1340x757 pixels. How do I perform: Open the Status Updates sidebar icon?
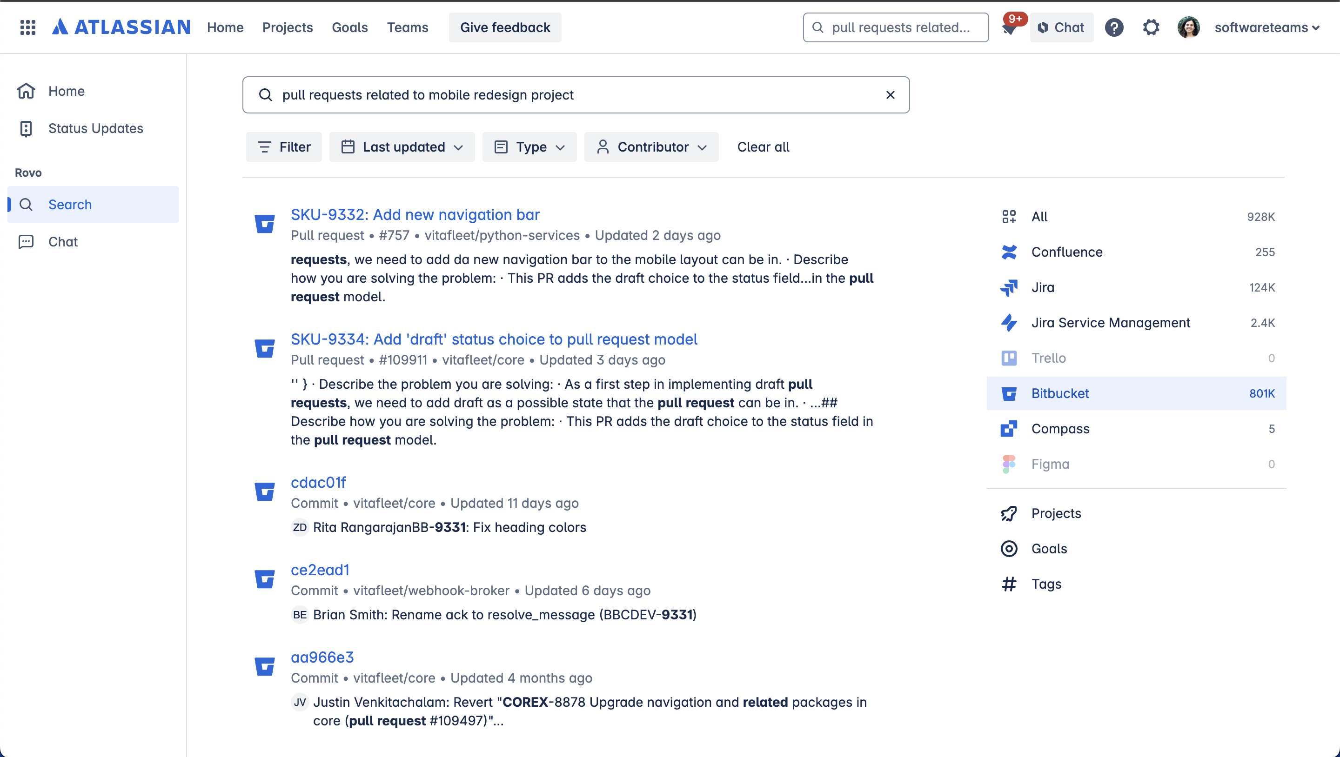(27, 128)
